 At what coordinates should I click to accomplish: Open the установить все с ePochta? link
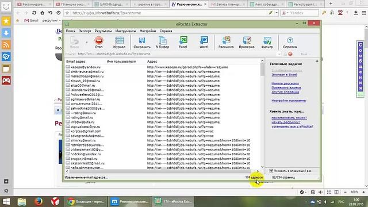click(292, 126)
